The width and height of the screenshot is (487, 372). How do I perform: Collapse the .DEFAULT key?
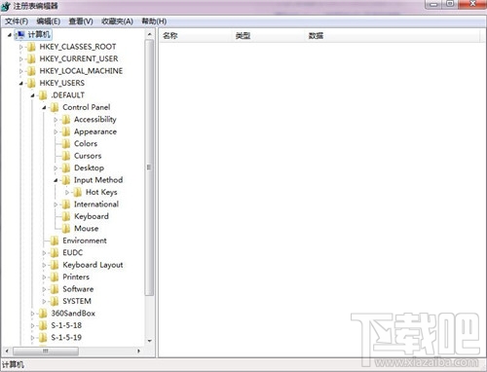pos(32,95)
